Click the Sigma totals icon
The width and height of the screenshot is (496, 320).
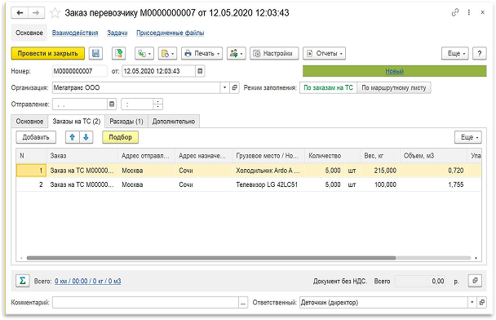[23, 281]
